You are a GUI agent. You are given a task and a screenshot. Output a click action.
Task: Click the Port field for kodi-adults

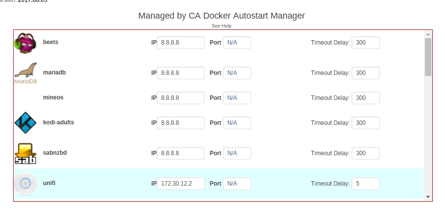[236, 123]
